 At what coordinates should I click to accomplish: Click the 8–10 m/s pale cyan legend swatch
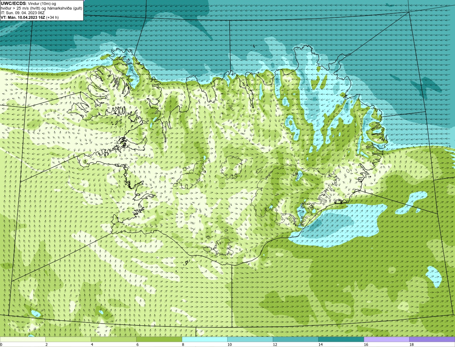pos(205,339)
